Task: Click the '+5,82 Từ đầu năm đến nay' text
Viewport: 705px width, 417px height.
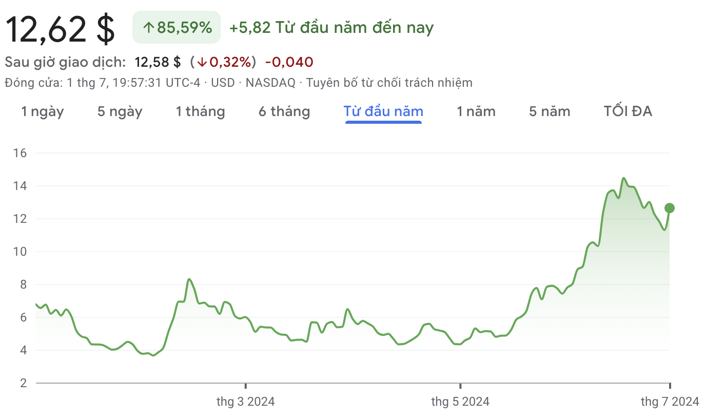Action: 331,28
